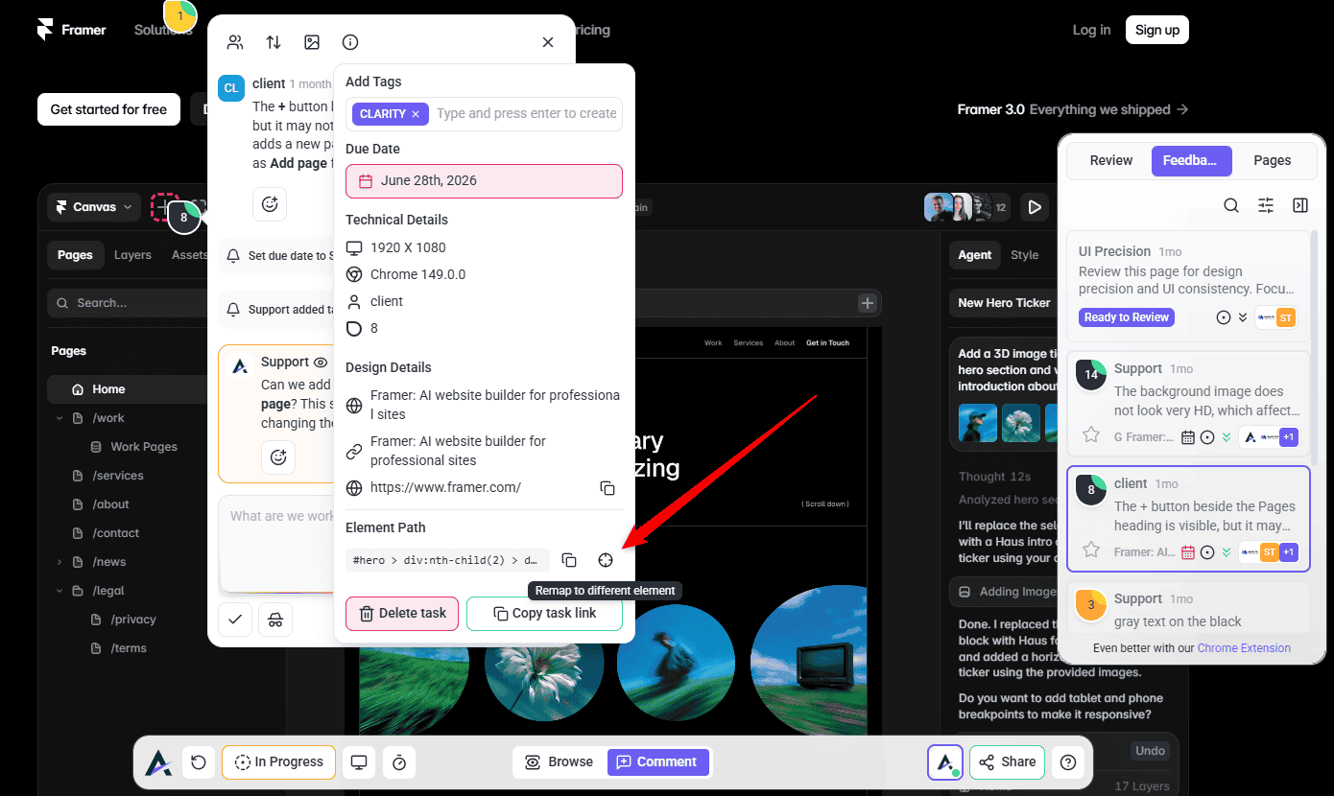Close the comment popup with the X
Image resolution: width=1334 pixels, height=796 pixels.
click(x=548, y=42)
